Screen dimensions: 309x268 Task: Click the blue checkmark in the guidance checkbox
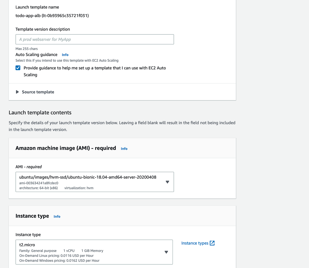(18, 68)
